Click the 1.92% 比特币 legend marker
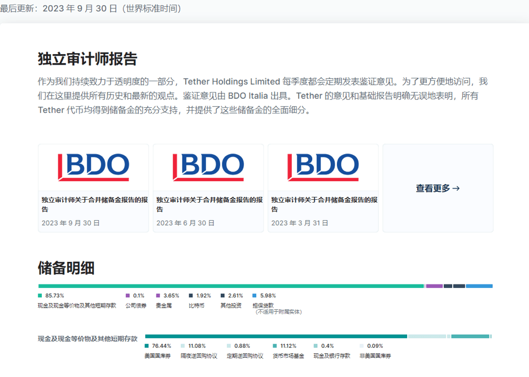 click(x=191, y=296)
